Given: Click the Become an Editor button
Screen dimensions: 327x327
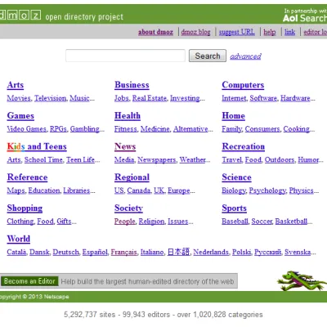Looking at the screenshot, I should coord(29,281).
